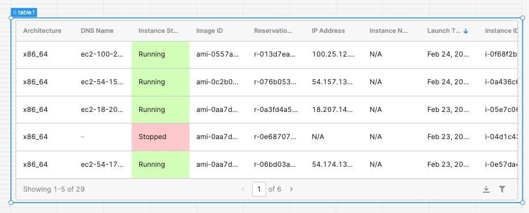Sort by Reservation column header
529x213 pixels.
(x=273, y=31)
